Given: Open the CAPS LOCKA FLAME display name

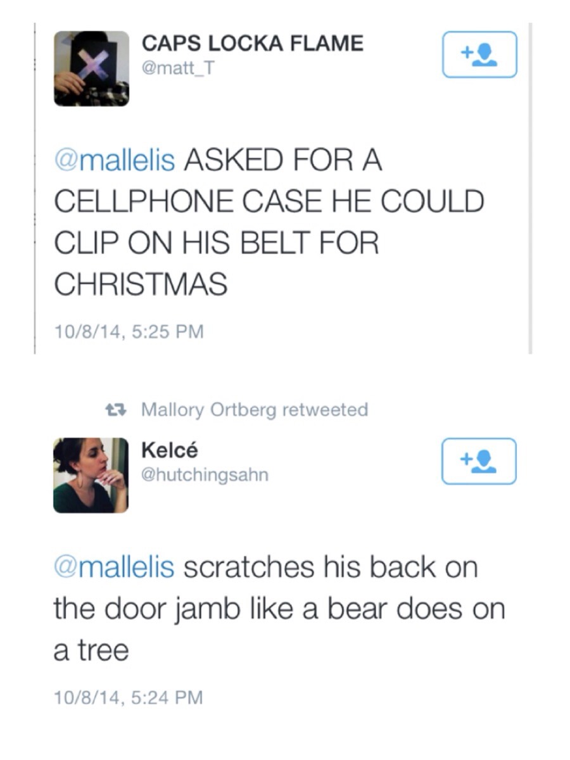Looking at the screenshot, I should [x=253, y=44].
